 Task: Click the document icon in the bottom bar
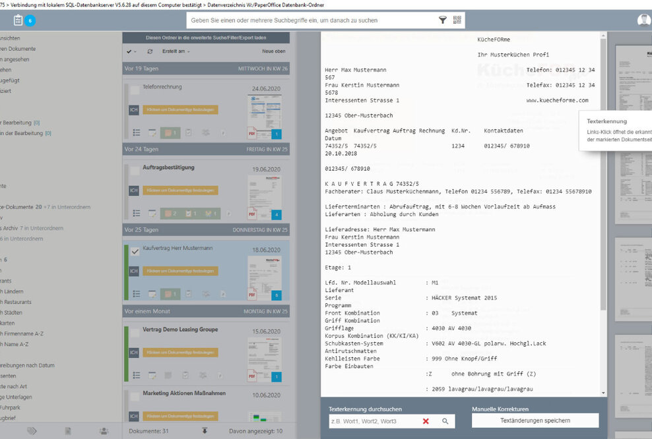(67, 429)
